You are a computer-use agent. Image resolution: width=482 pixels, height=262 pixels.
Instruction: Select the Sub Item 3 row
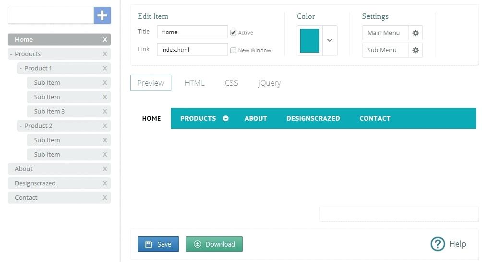(69, 112)
